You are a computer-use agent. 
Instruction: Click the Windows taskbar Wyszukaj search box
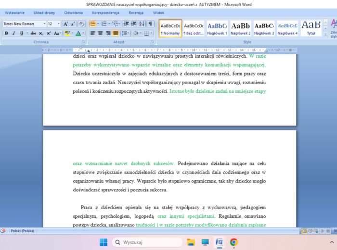pyautogui.click(x=147, y=242)
